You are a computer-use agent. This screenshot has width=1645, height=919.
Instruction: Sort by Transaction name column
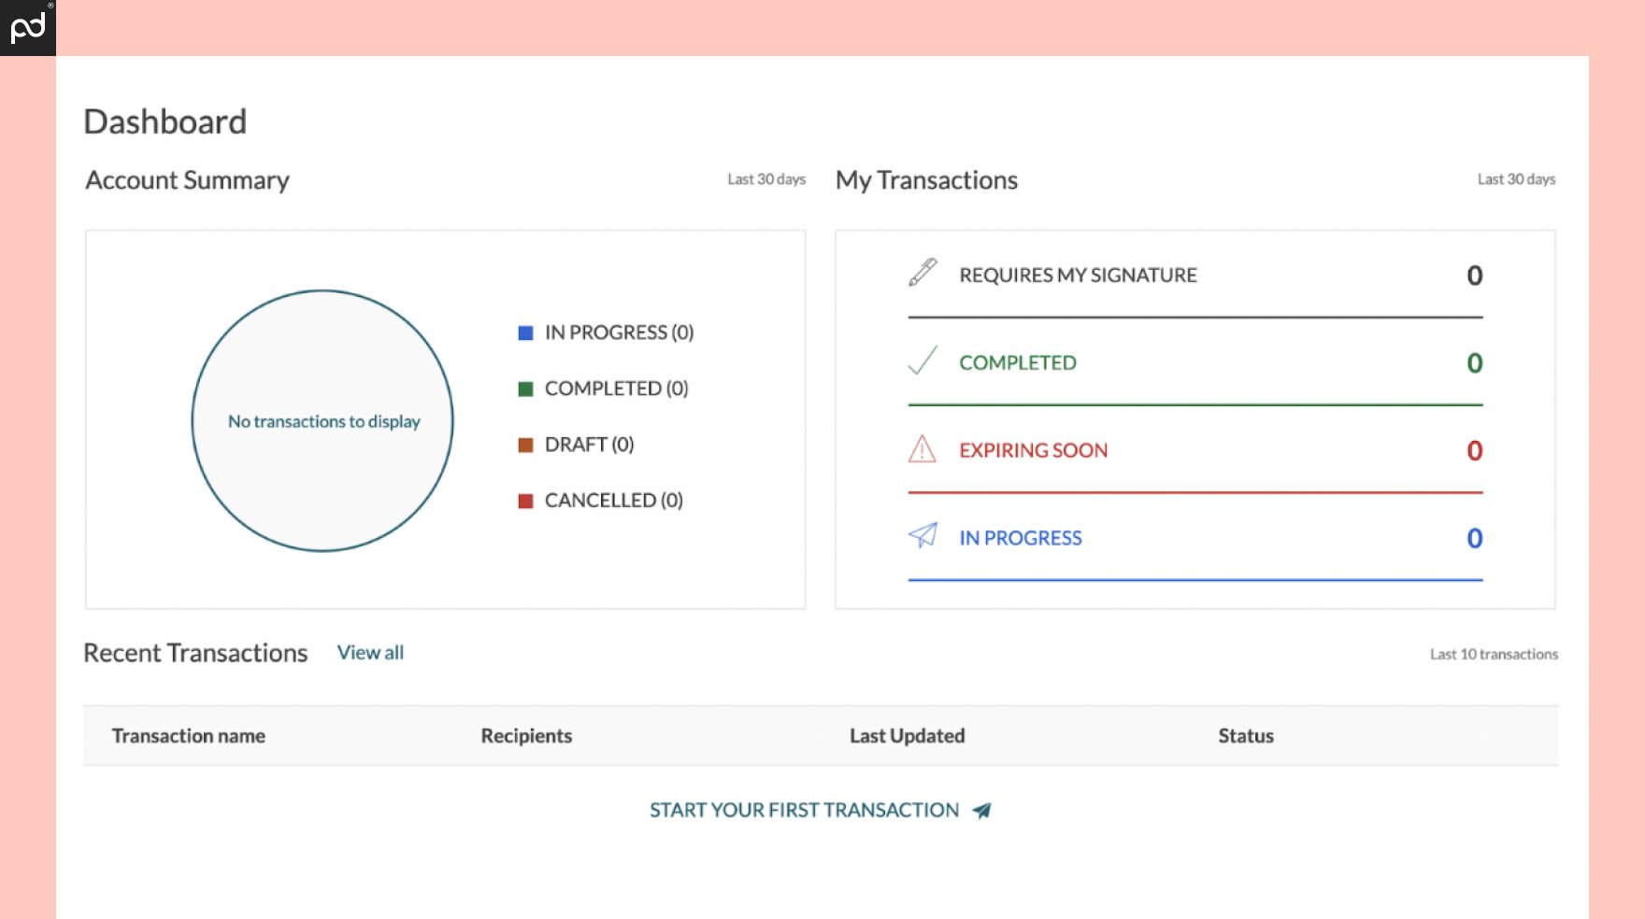188,736
